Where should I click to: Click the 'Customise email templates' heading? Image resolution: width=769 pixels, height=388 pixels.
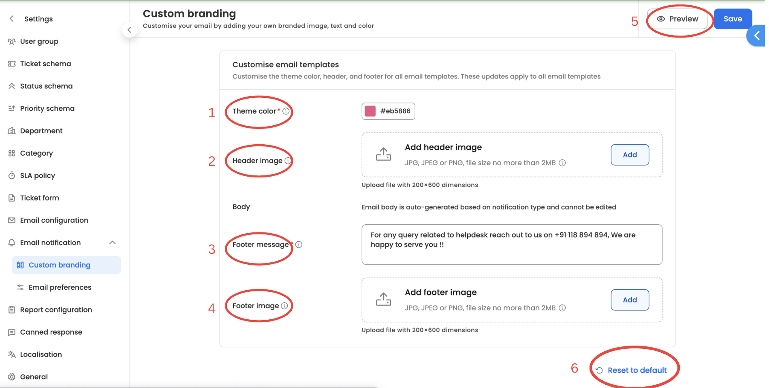(286, 65)
